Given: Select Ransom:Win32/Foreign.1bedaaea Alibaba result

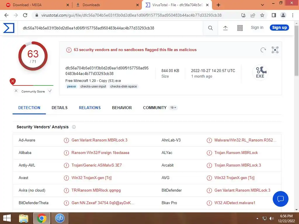Looking at the screenshot, I should point(100,153).
